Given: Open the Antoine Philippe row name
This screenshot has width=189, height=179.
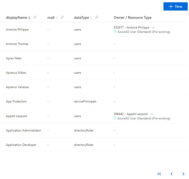Looking at the screenshot, I should click(17, 30).
